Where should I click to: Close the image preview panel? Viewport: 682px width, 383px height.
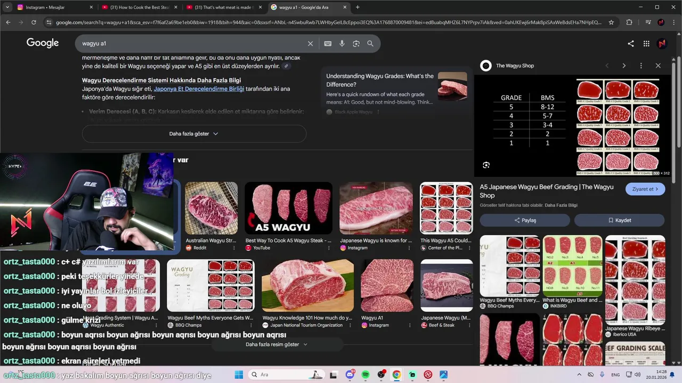658,65
